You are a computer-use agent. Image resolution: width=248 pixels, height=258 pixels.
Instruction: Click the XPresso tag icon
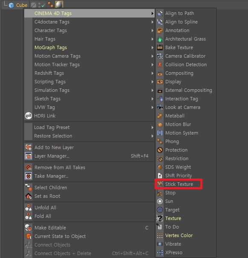(x=160, y=252)
